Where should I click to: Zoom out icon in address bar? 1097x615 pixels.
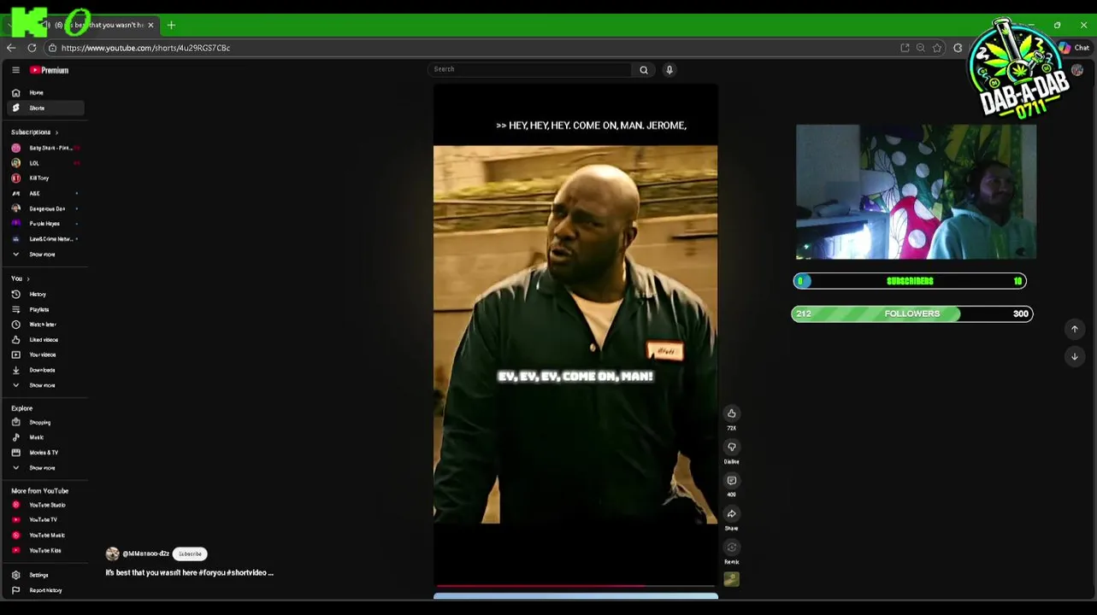(921, 48)
